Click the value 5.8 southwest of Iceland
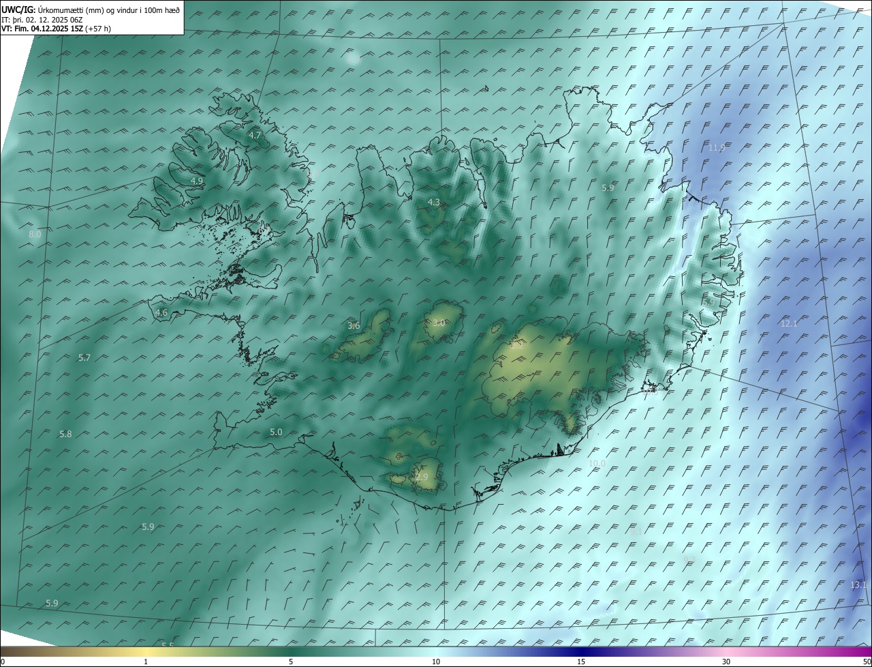This screenshot has height=667, width=872. coord(65,434)
